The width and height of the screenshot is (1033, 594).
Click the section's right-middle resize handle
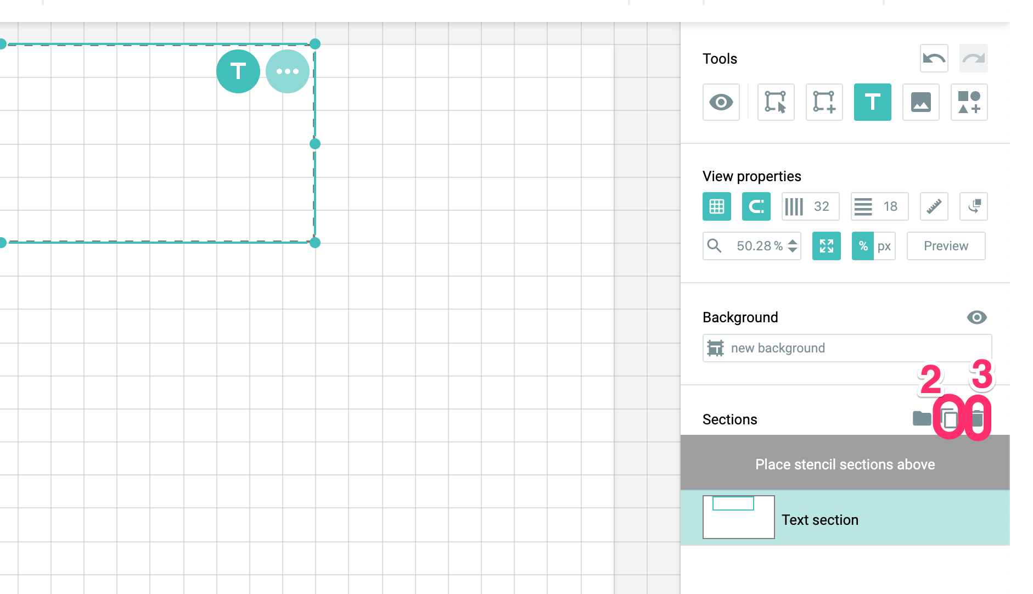tap(315, 144)
